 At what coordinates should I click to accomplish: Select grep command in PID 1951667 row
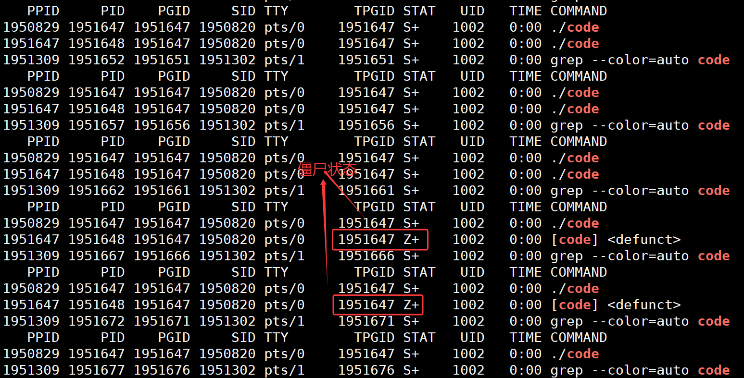click(640, 256)
